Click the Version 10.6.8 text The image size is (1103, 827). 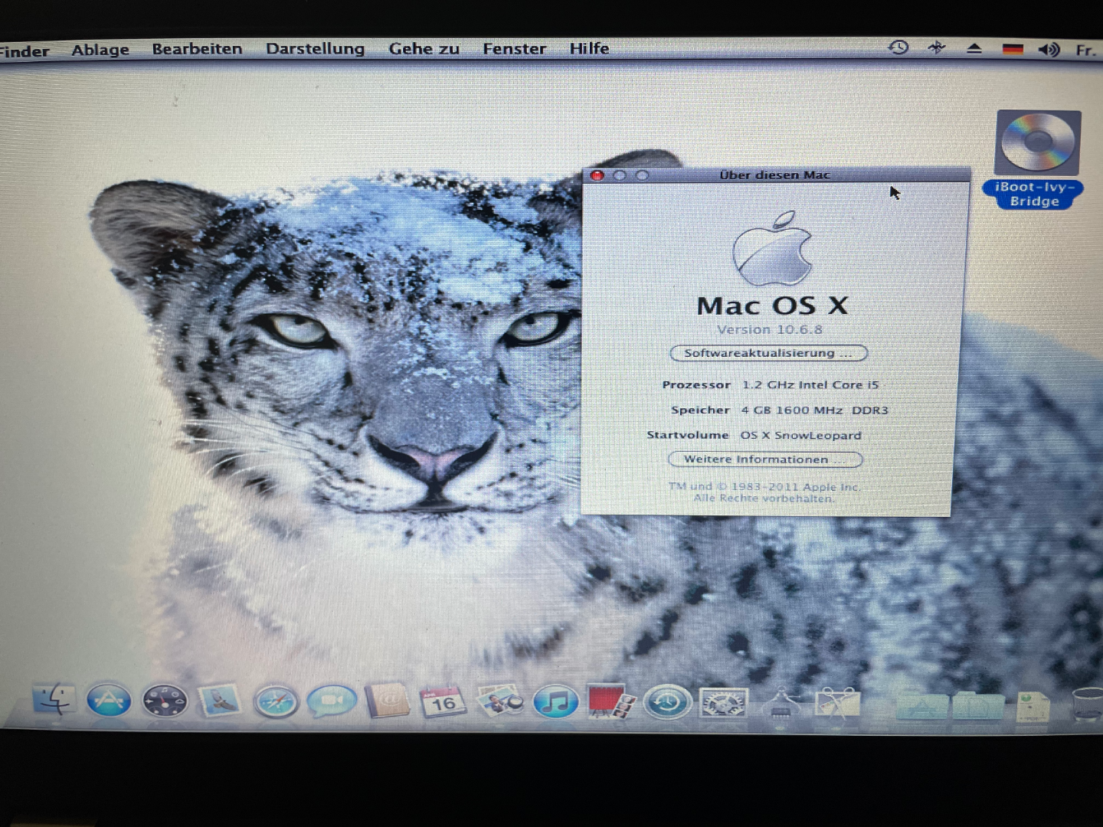pos(770,329)
